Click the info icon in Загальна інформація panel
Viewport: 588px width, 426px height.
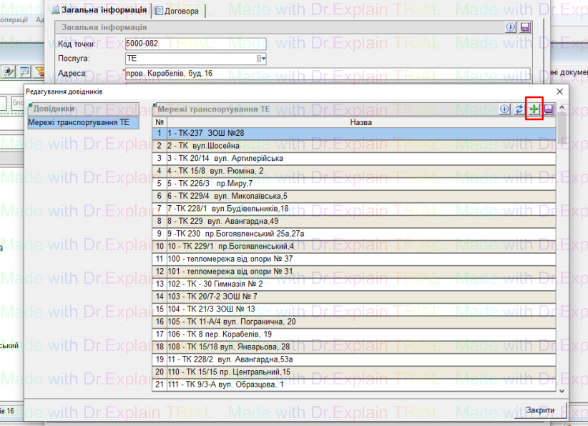pos(511,27)
